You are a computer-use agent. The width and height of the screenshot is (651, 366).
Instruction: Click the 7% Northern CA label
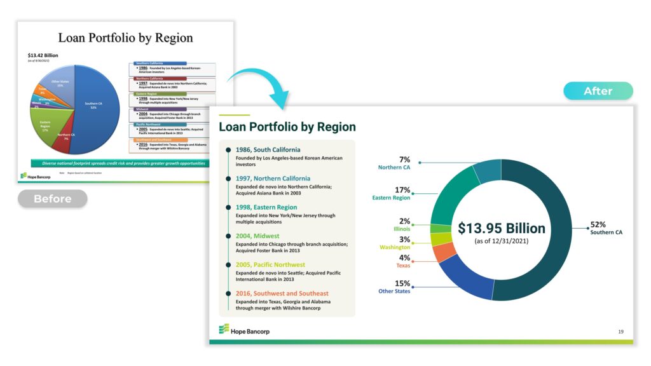tap(394, 163)
